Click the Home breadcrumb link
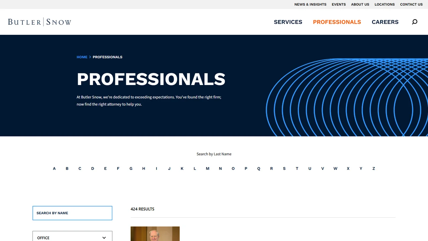Viewport: 428px width, 241px height. [x=82, y=57]
